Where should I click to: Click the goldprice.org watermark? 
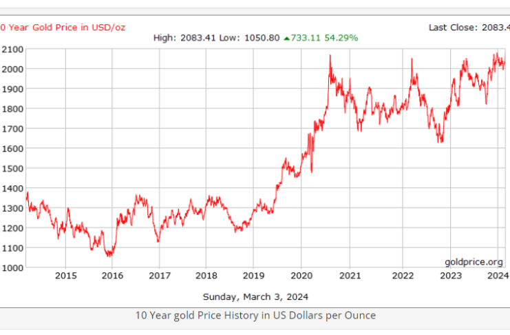pyautogui.click(x=474, y=262)
